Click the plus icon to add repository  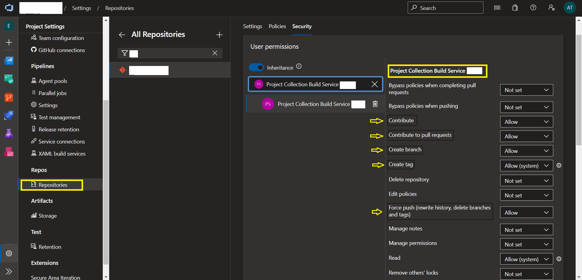pyautogui.click(x=219, y=35)
